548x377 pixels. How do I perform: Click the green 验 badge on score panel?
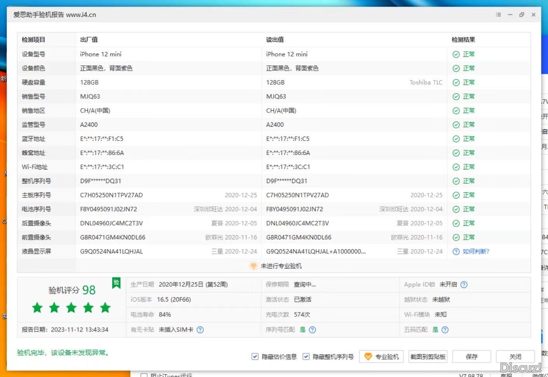(116, 283)
